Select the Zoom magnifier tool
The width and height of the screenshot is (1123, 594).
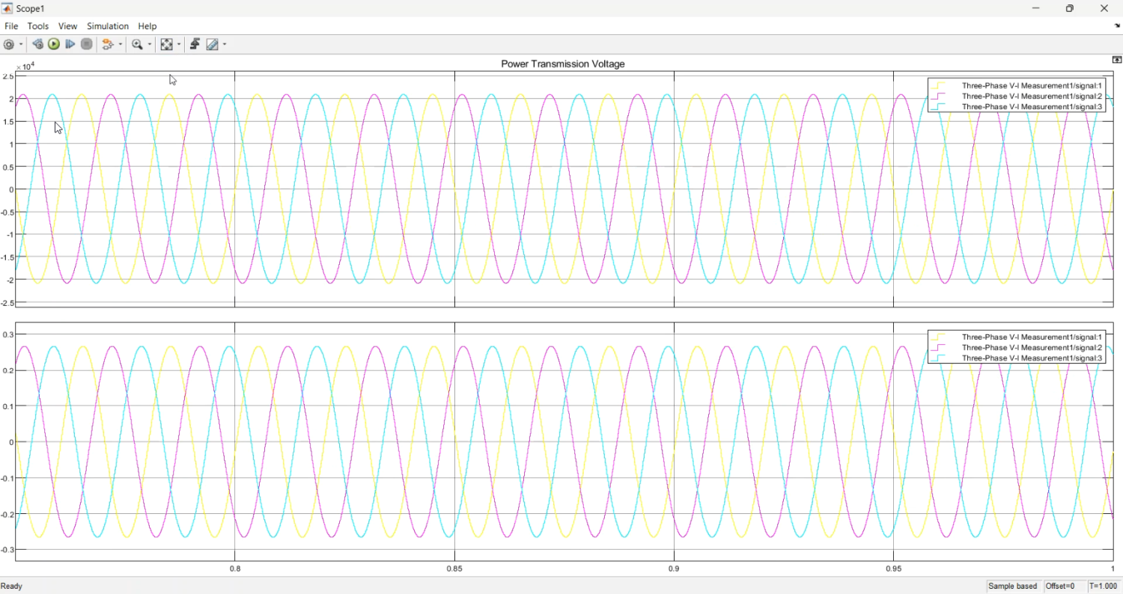137,44
